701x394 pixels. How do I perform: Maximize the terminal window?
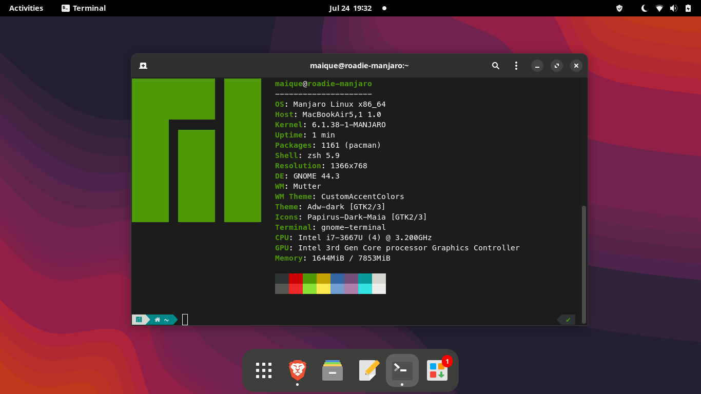[557, 66]
